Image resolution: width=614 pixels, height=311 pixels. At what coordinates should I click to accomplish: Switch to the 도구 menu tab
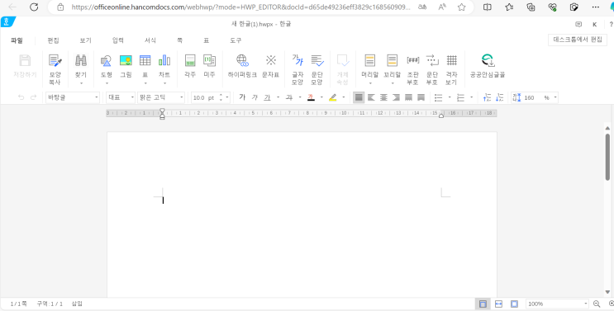(236, 40)
